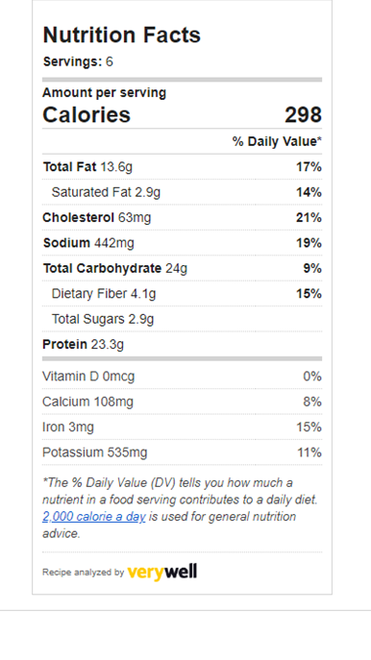Click the Recipe analyzed by text
371x660 pixels.
[x=83, y=573]
